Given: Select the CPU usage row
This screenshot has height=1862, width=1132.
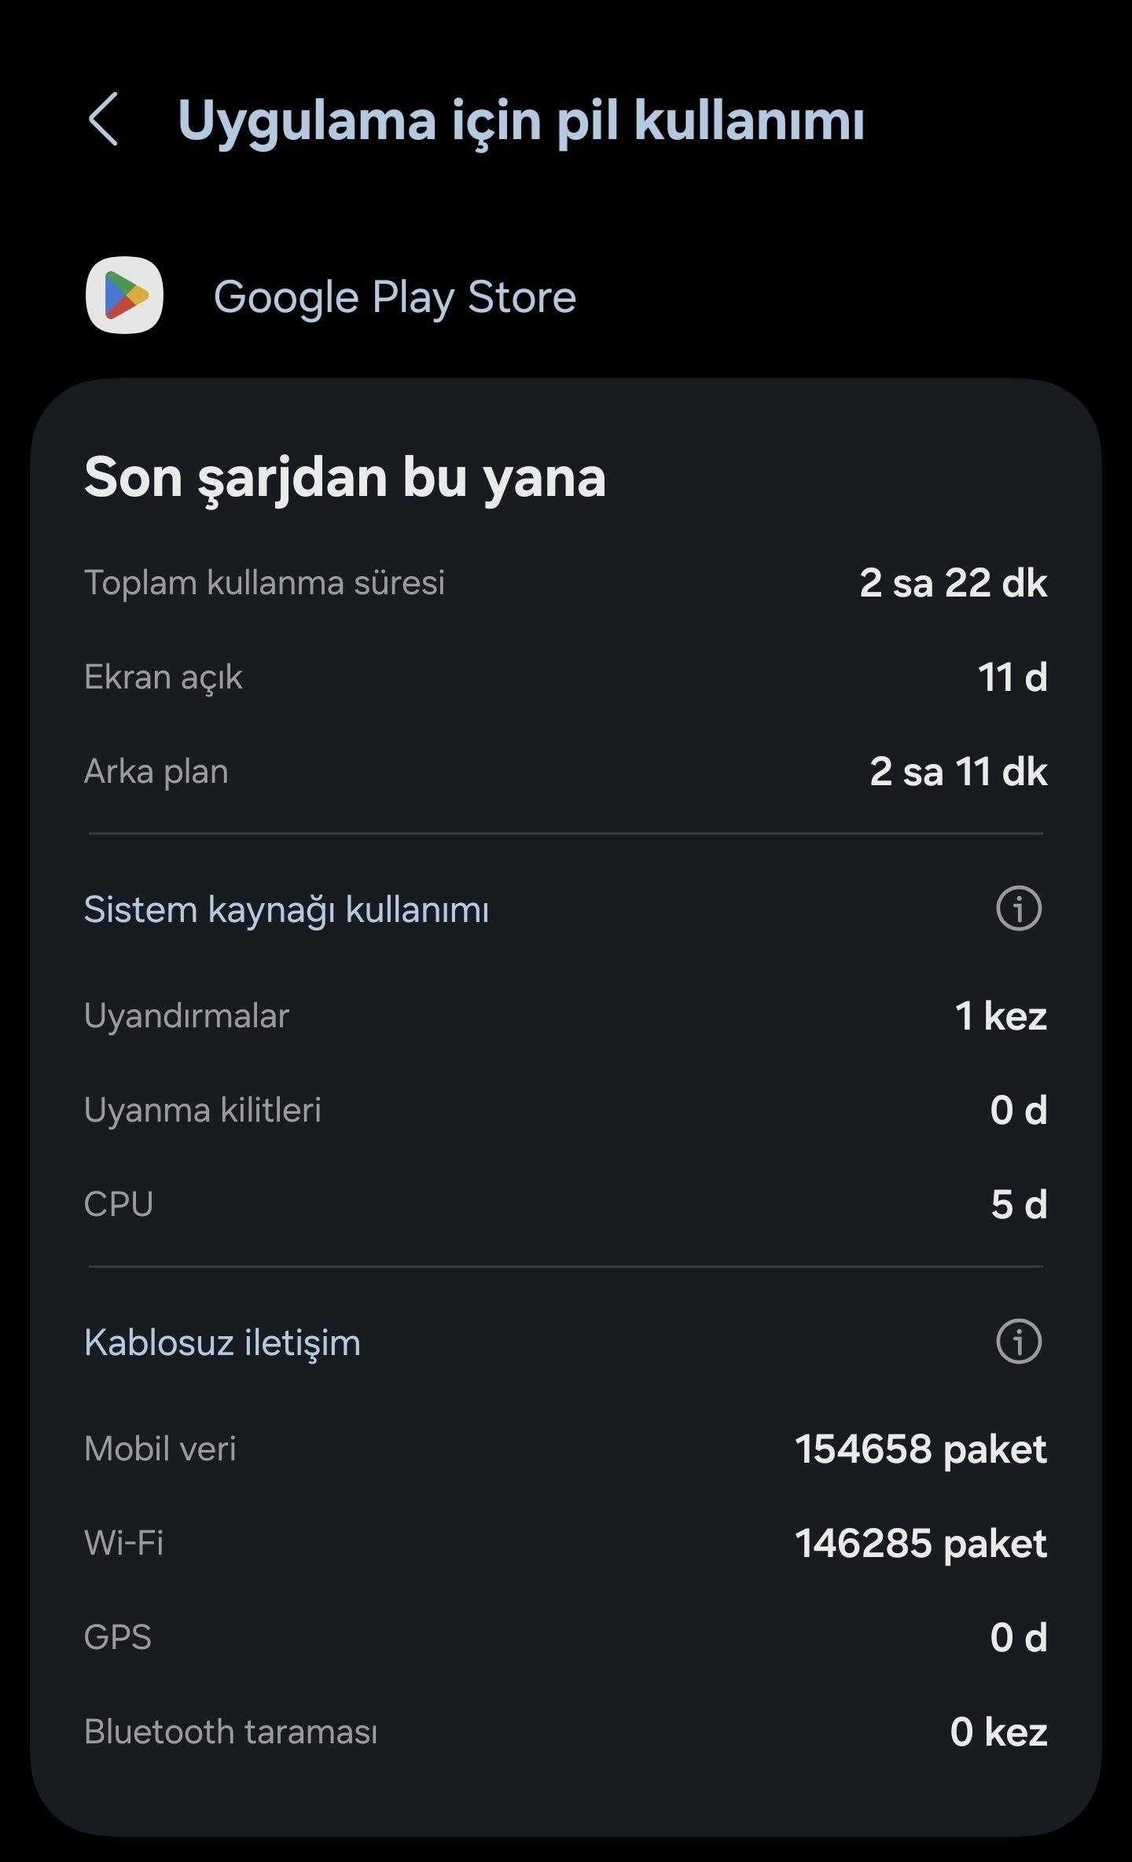Looking at the screenshot, I should [564, 1204].
